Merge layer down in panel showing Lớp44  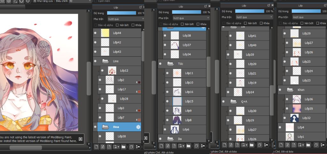click(138, 147)
